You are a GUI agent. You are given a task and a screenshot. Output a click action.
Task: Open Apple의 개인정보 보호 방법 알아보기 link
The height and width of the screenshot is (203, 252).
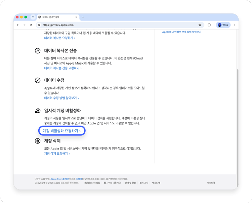(181, 32)
